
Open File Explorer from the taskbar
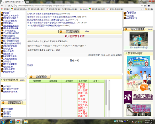26,121
